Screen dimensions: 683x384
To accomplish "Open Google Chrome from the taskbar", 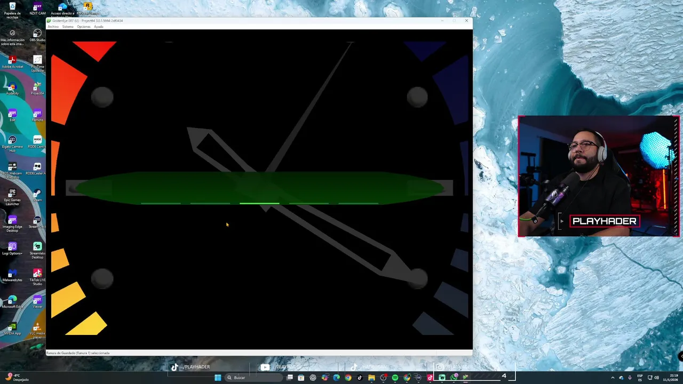I will coord(348,378).
